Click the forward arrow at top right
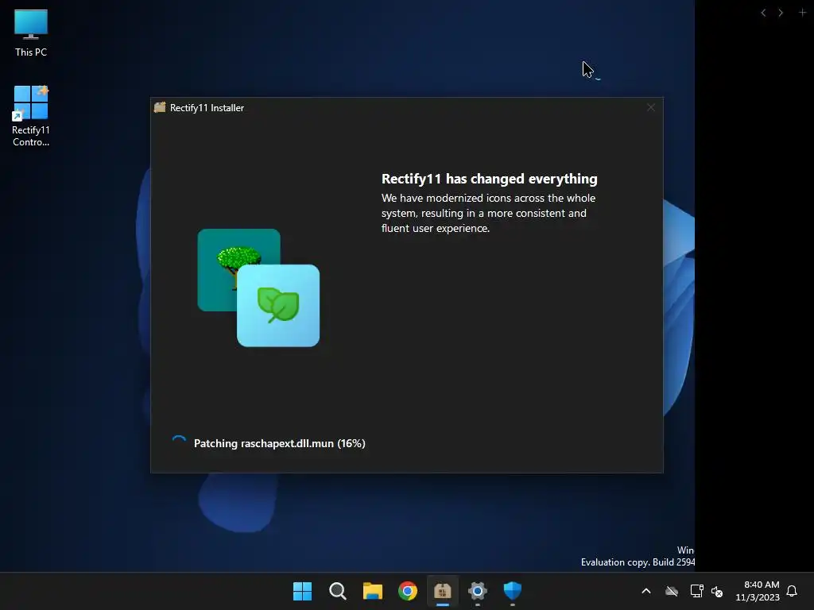 click(x=781, y=13)
